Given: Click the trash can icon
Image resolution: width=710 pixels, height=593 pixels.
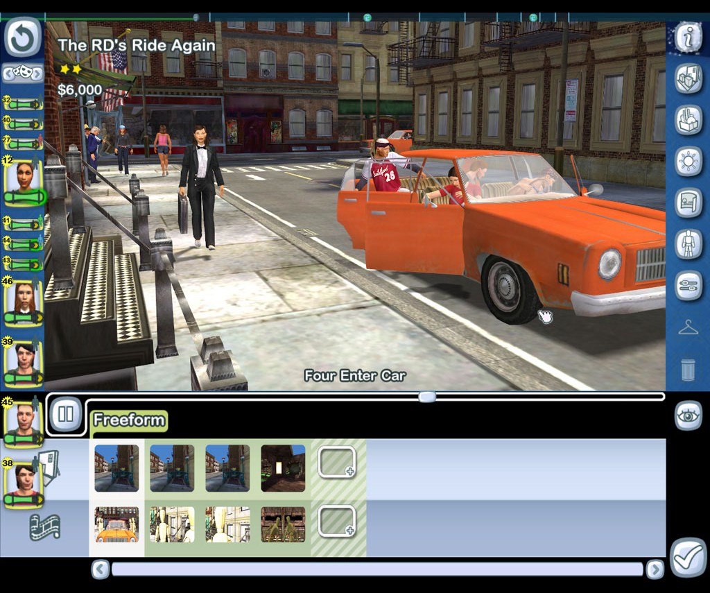Looking at the screenshot, I should click(688, 369).
